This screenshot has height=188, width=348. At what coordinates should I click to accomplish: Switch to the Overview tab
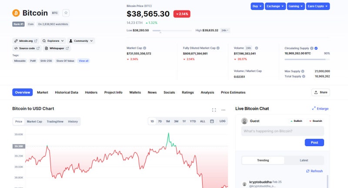click(x=23, y=92)
